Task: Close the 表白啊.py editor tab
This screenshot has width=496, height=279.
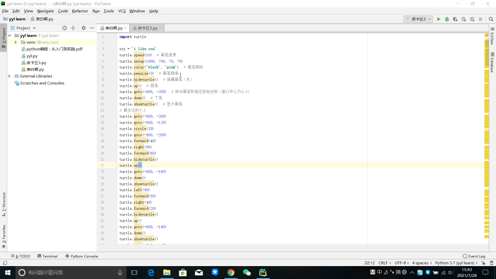Action: point(126,28)
